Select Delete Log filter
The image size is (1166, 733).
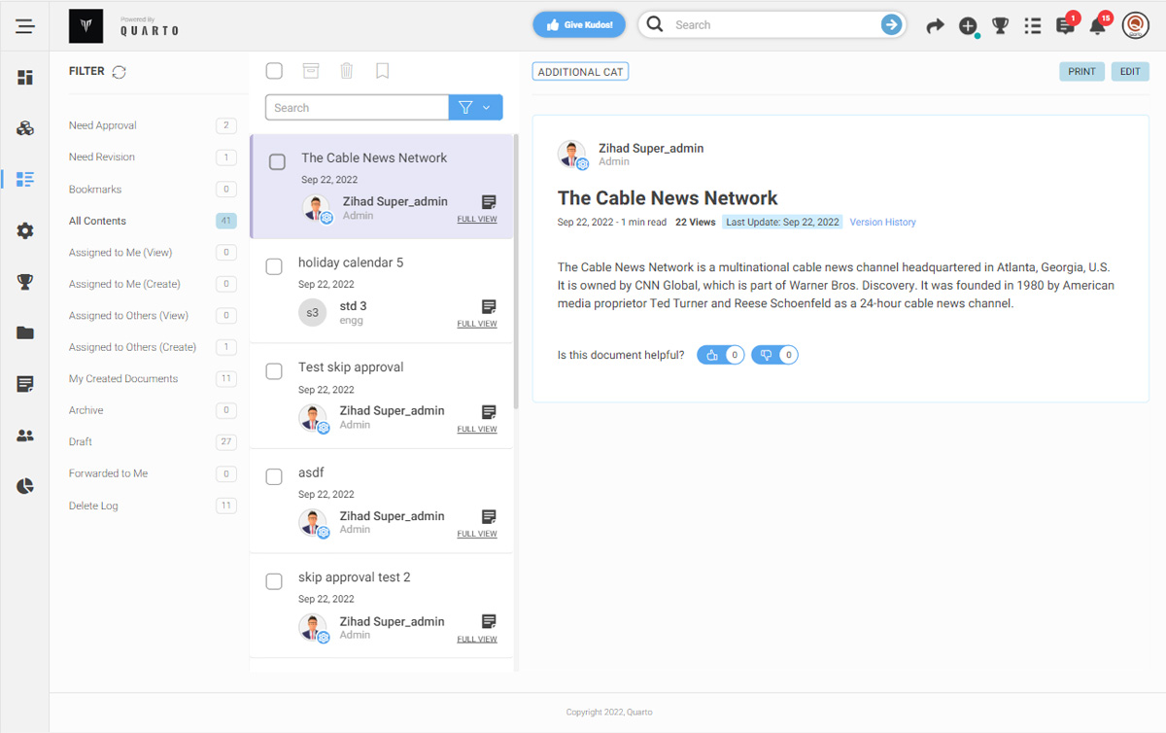[153, 506]
